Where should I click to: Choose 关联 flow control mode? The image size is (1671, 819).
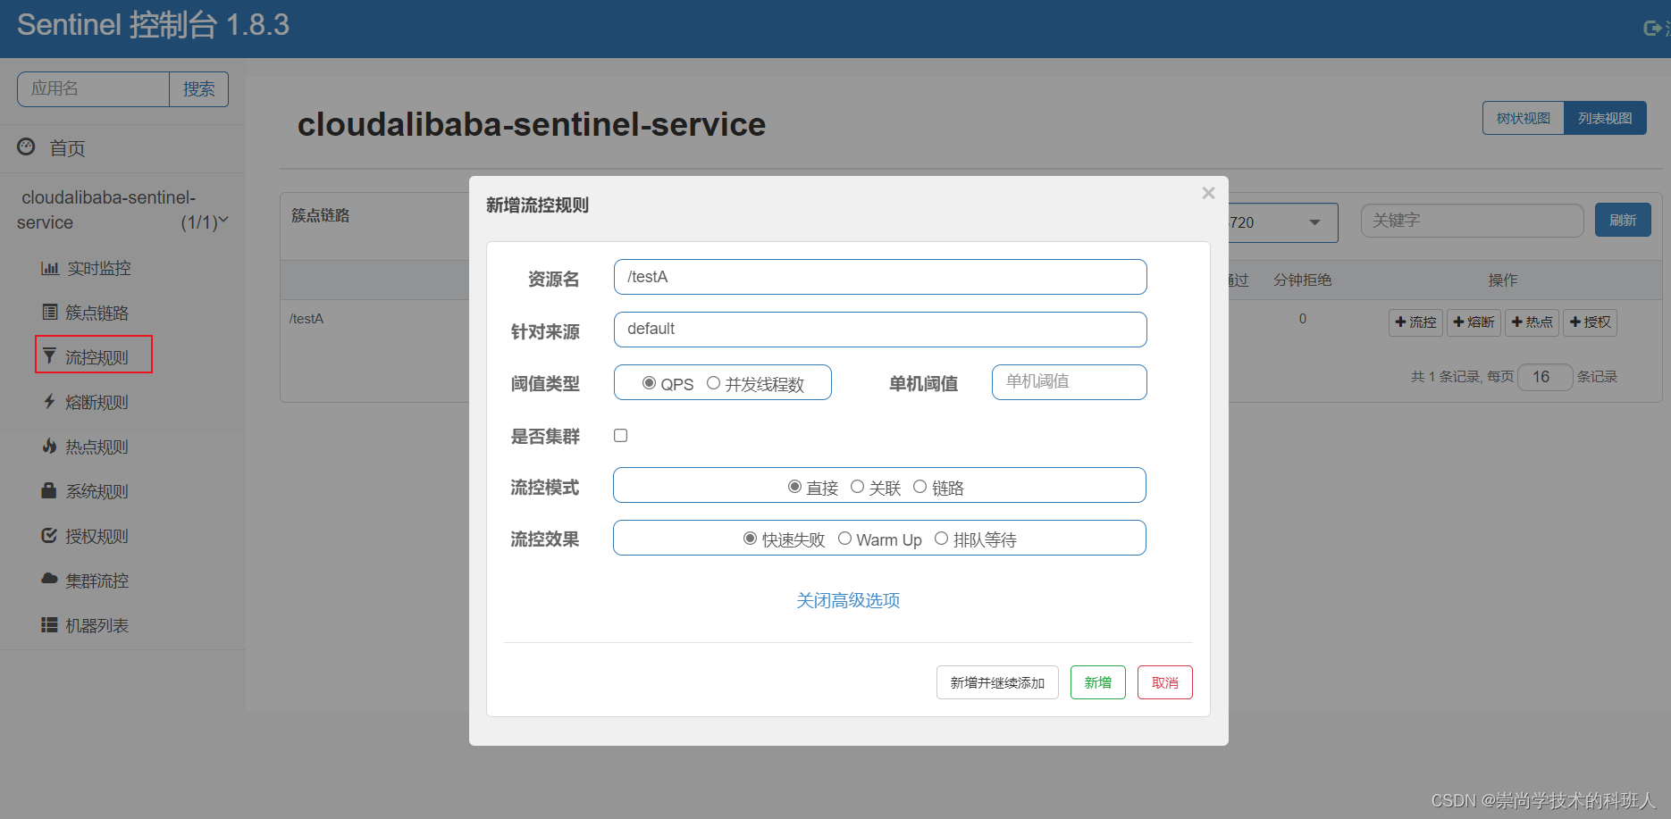[x=857, y=487]
